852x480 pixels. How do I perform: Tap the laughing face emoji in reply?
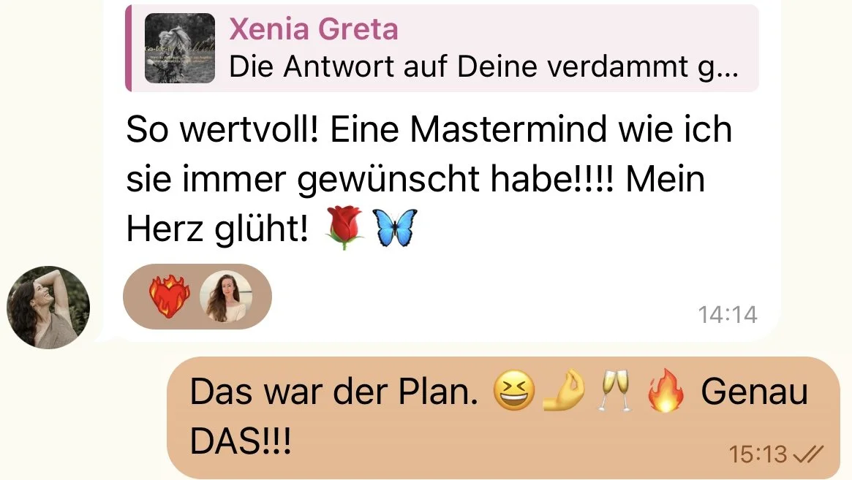[x=513, y=390]
